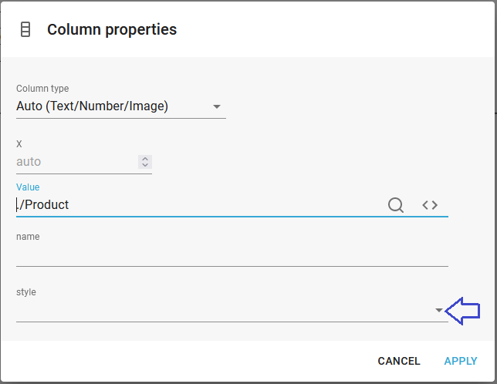
Task: Click the style field label
Action: point(26,292)
